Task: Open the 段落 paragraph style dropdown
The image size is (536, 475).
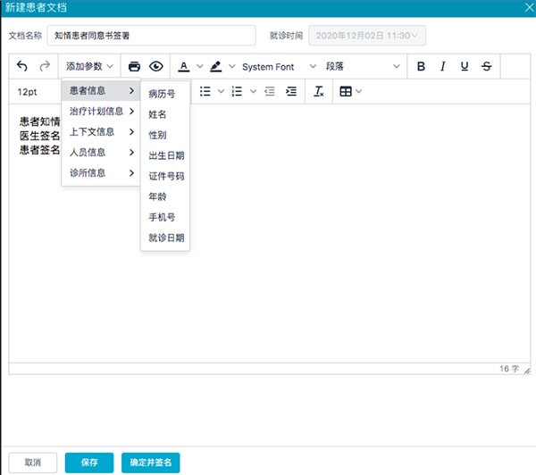Action: pyautogui.click(x=363, y=67)
